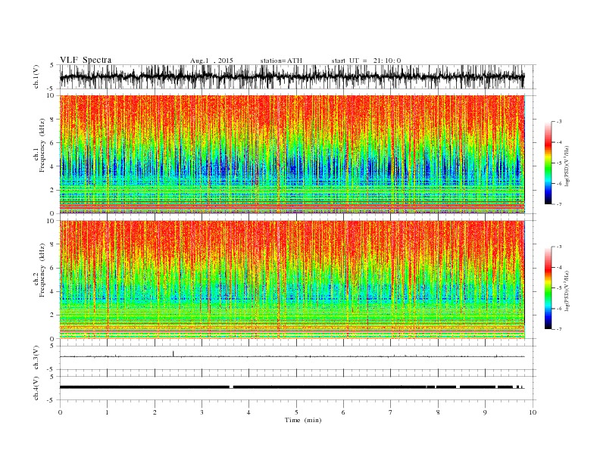The height and width of the screenshot is (463, 600).
Task: Click the ch.1 spectrogram "2" kHz tick label
Action: click(x=53, y=190)
